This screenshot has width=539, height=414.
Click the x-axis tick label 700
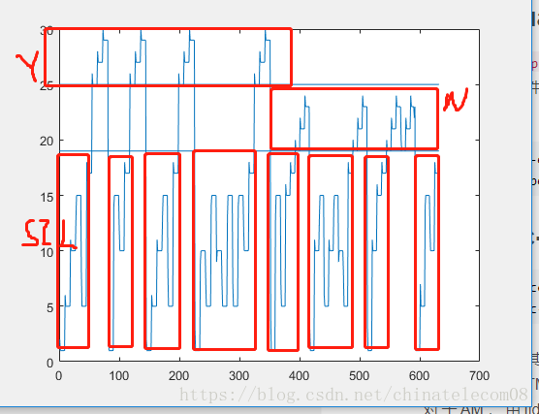[x=480, y=376]
